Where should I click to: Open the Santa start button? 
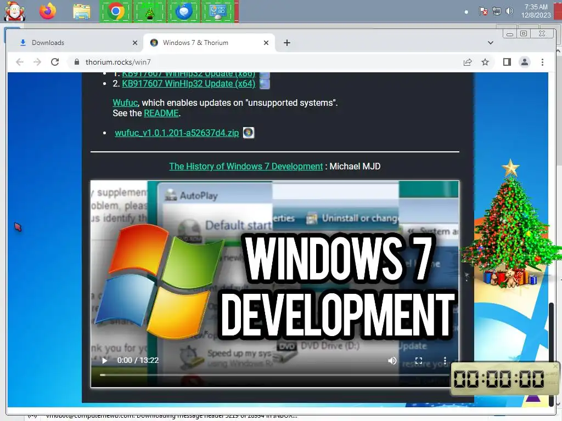click(14, 11)
